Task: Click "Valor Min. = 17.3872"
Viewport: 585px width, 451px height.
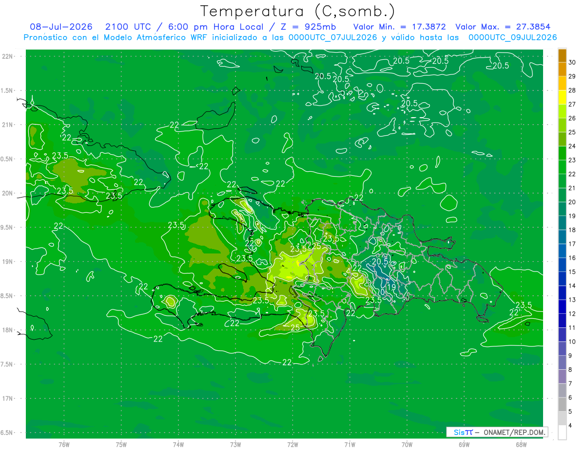Action: 400,27
